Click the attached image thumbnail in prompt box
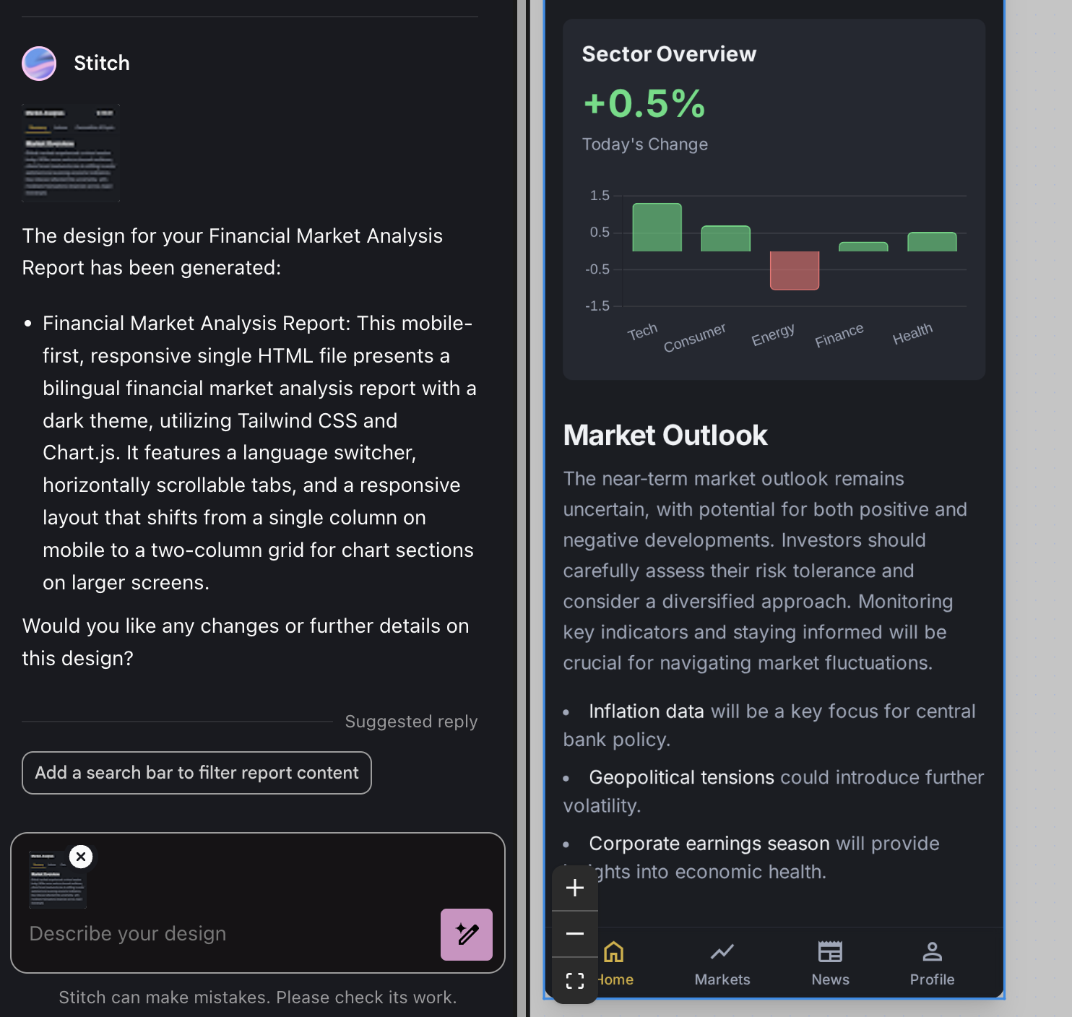The image size is (1072, 1017). pos(56,881)
